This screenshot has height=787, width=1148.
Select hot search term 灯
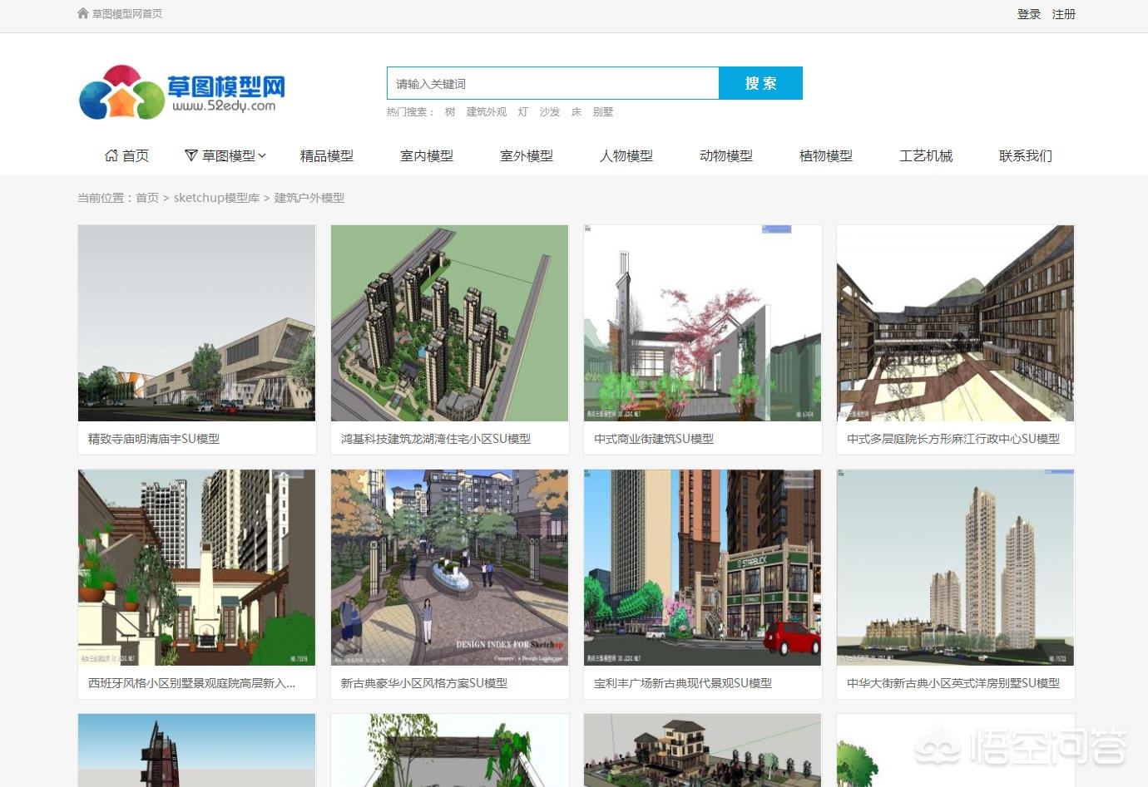point(523,112)
